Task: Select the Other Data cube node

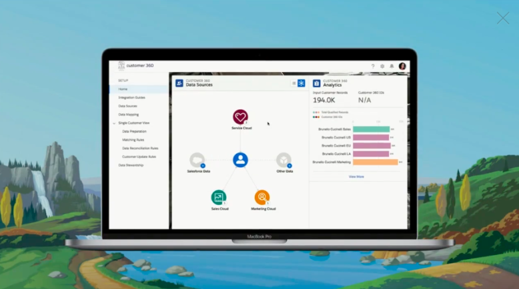Action: pos(284,160)
